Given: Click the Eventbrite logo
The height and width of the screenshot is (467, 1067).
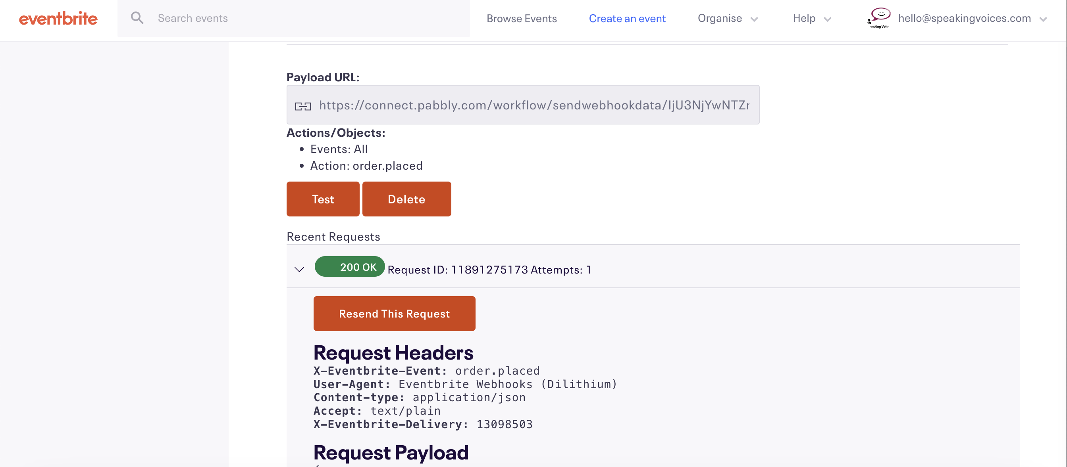Looking at the screenshot, I should pyautogui.click(x=58, y=19).
